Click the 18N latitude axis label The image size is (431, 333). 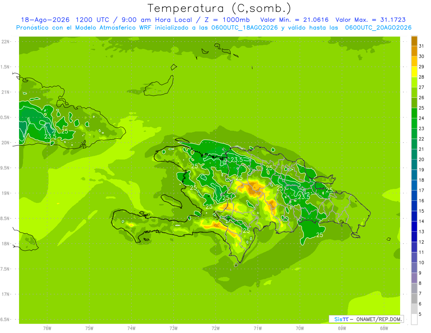point(5,244)
